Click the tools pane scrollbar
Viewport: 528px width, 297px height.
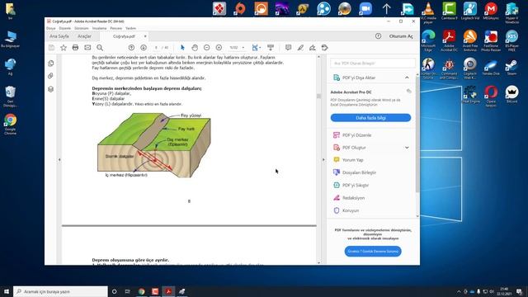417,134
